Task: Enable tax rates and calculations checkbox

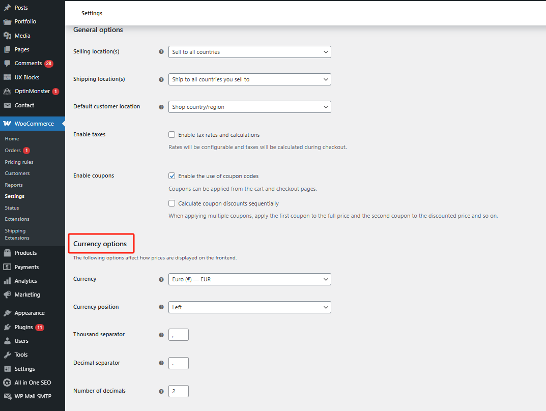Action: [172, 135]
